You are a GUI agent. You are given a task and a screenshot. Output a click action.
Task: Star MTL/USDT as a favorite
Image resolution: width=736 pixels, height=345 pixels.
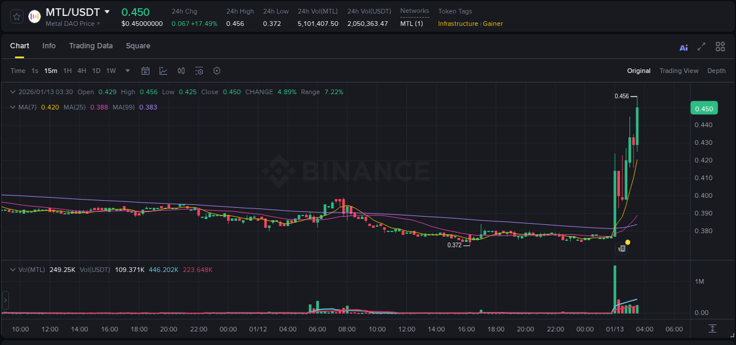pyautogui.click(x=16, y=16)
